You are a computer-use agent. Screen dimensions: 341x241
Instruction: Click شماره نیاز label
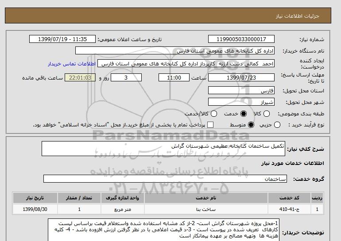pyautogui.click(x=312, y=39)
